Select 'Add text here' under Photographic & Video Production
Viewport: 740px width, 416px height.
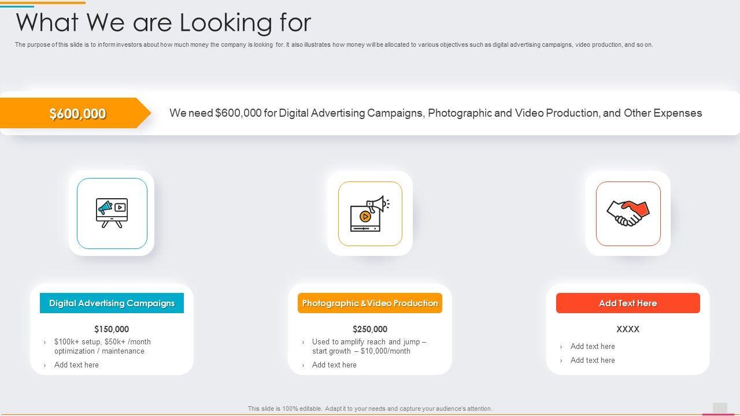pos(334,365)
